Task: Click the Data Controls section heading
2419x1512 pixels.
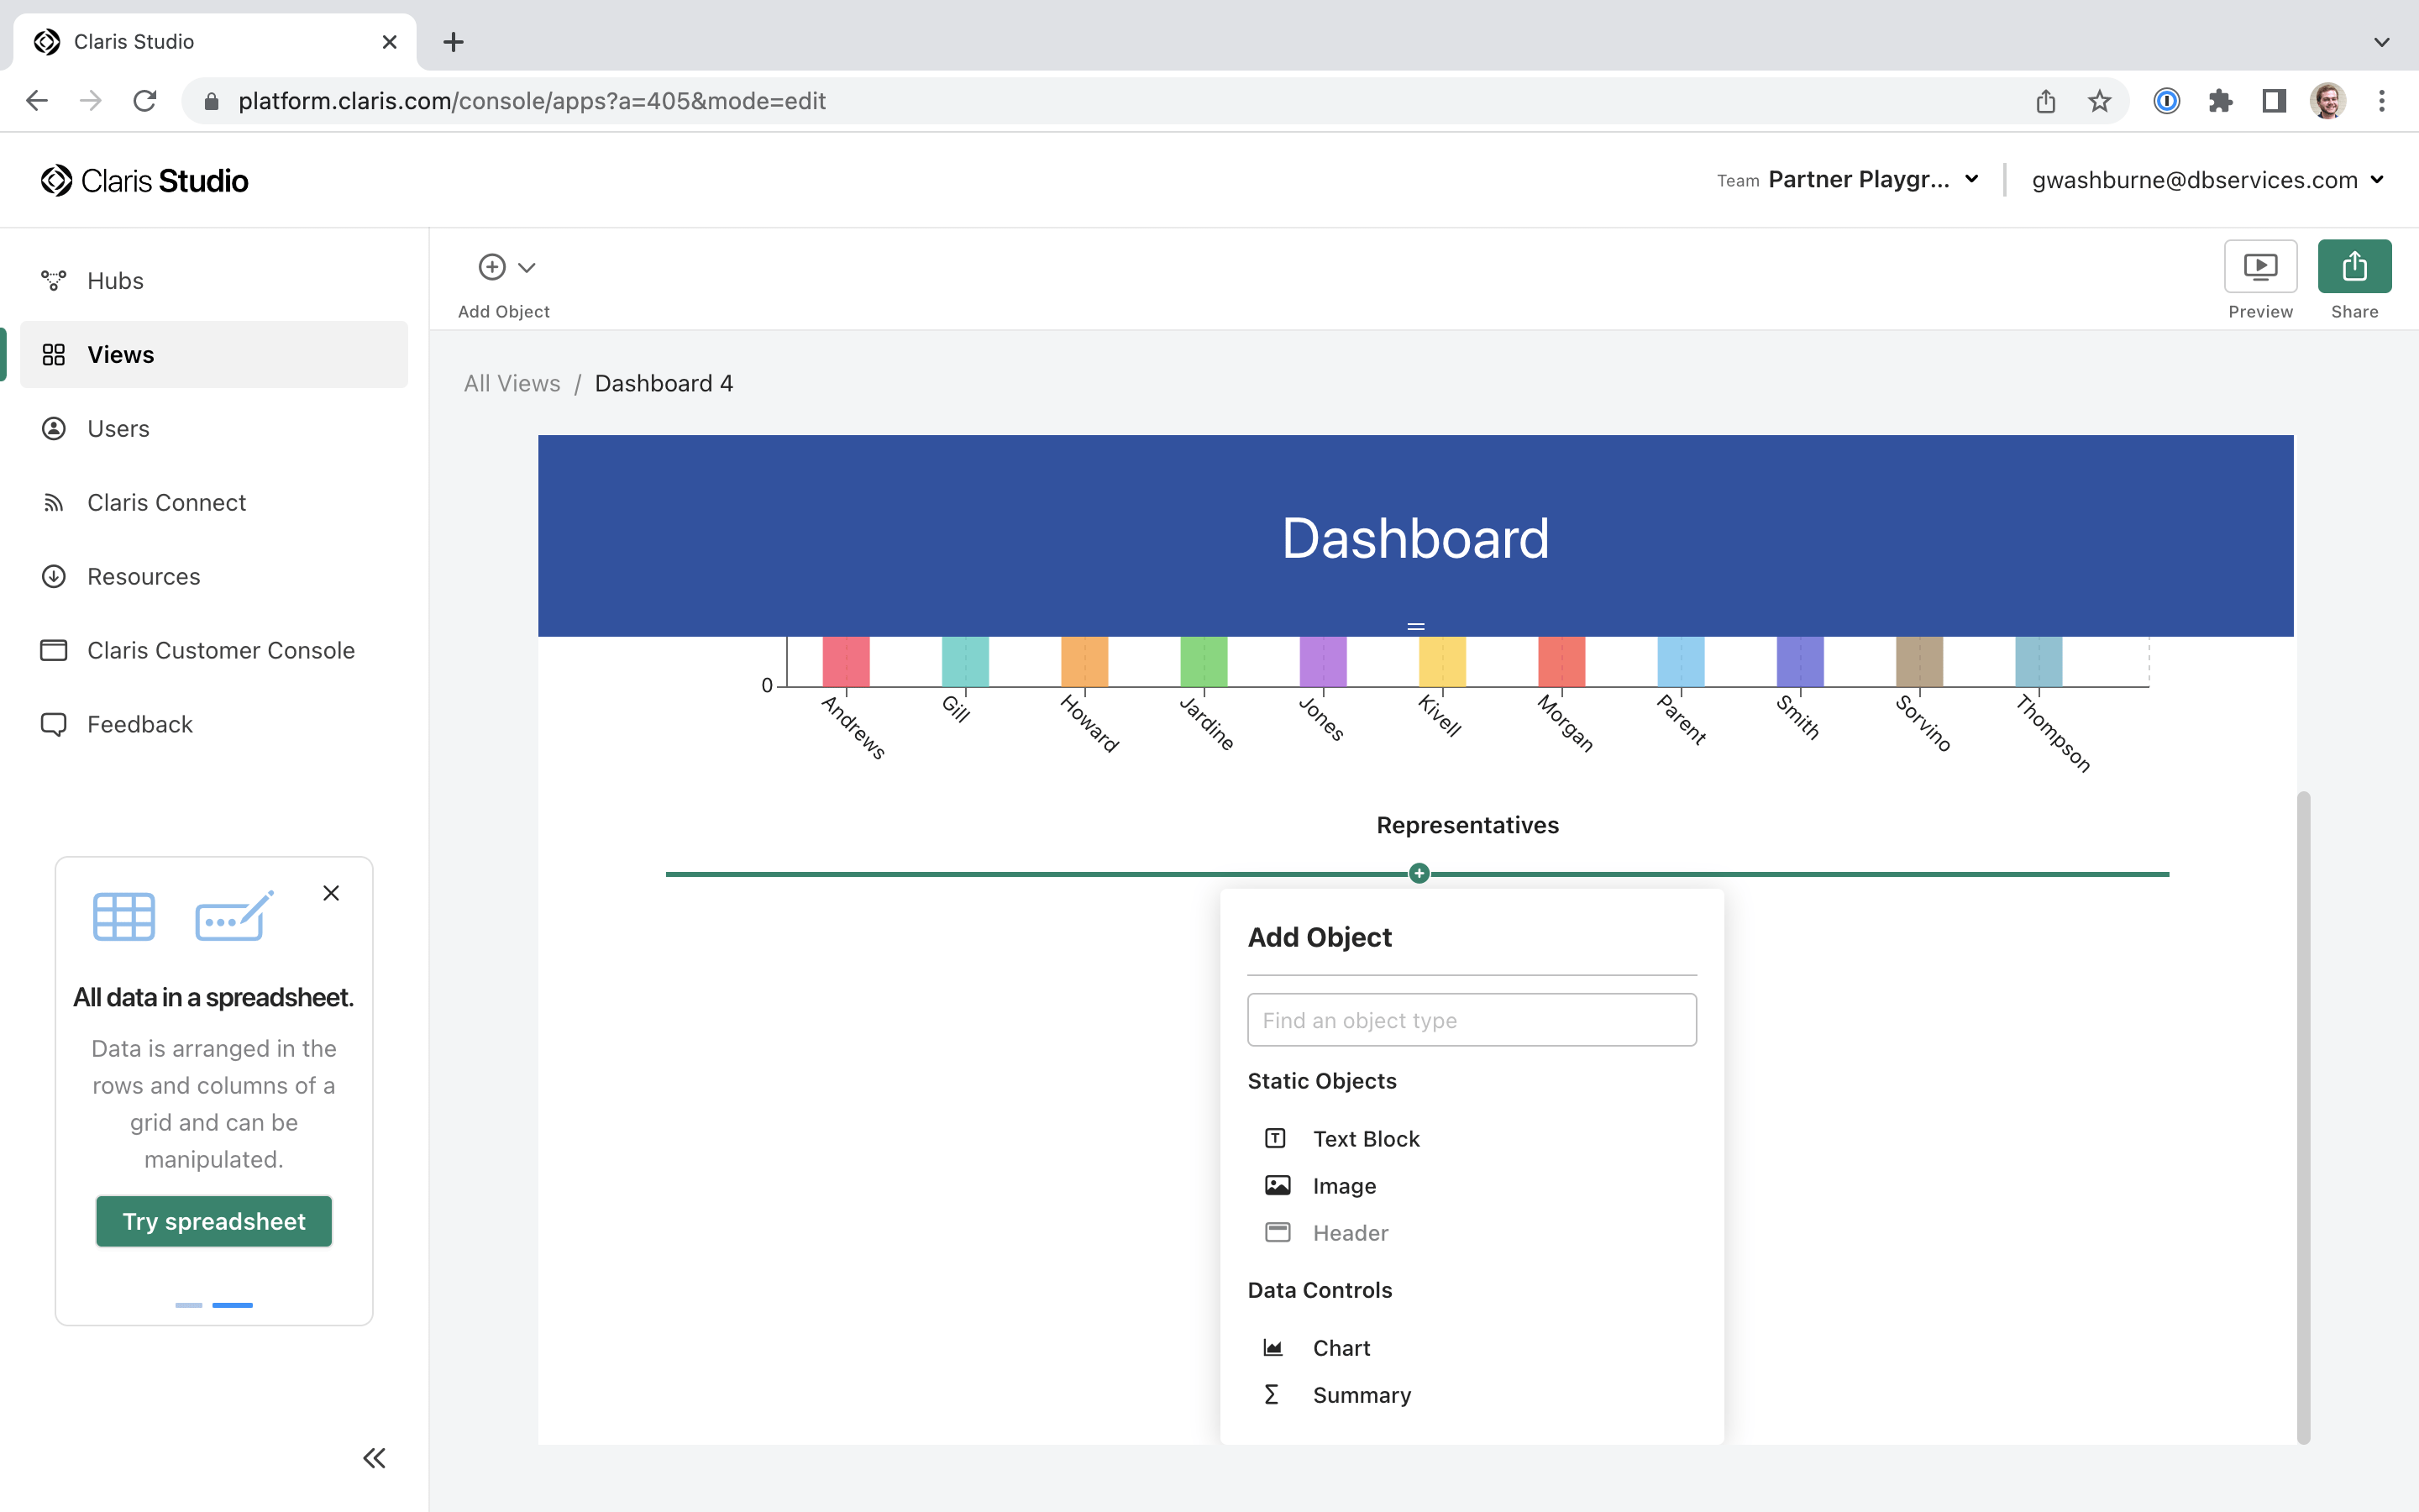Action: [x=1320, y=1290]
